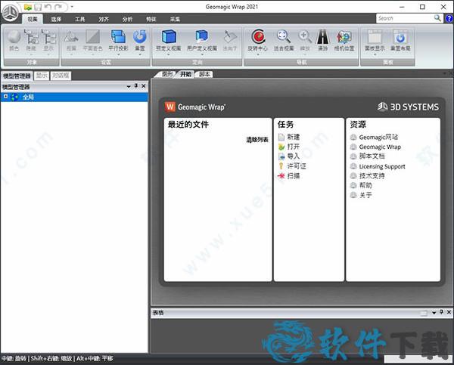Image resolution: width=454 pixels, height=365 pixels.
Task: Click the 平行投影 (parallel projection) icon
Action: click(118, 37)
